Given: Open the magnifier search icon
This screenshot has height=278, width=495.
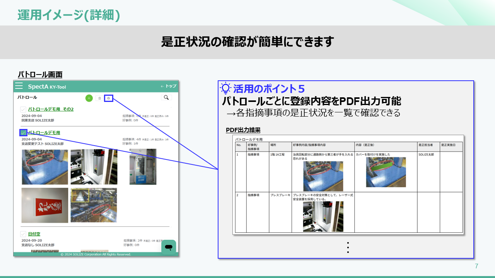Looking at the screenshot, I should pos(166,98).
